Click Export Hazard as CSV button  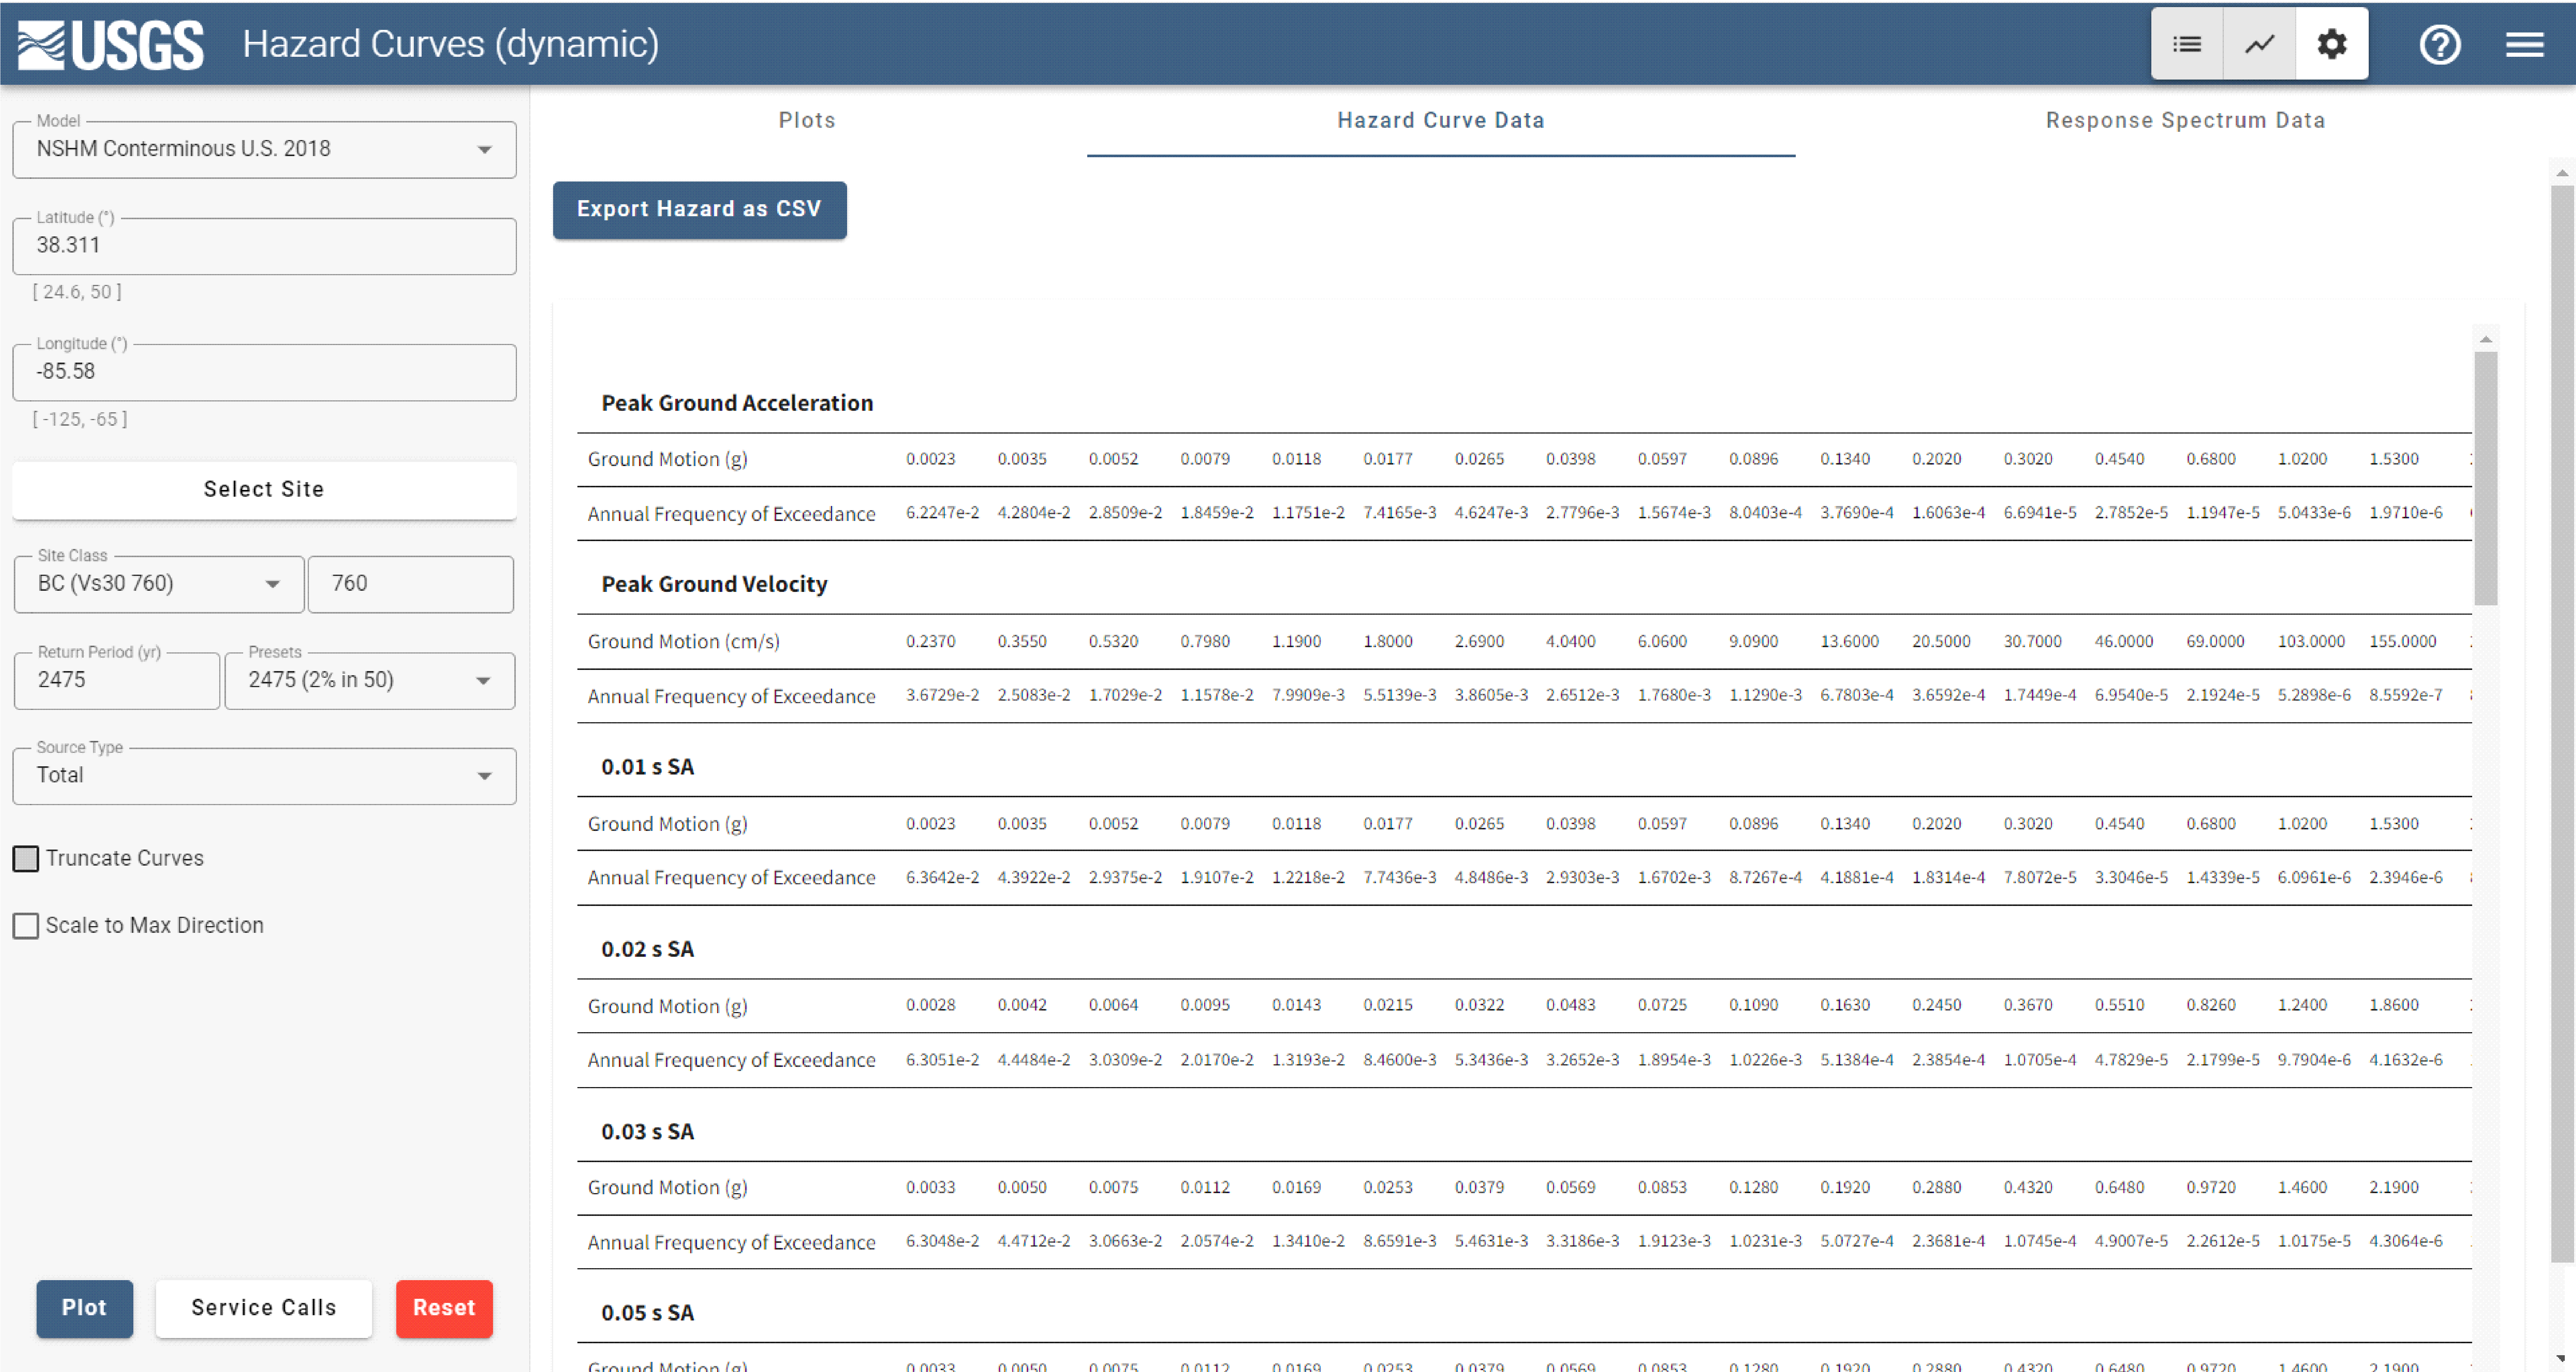[x=699, y=209]
